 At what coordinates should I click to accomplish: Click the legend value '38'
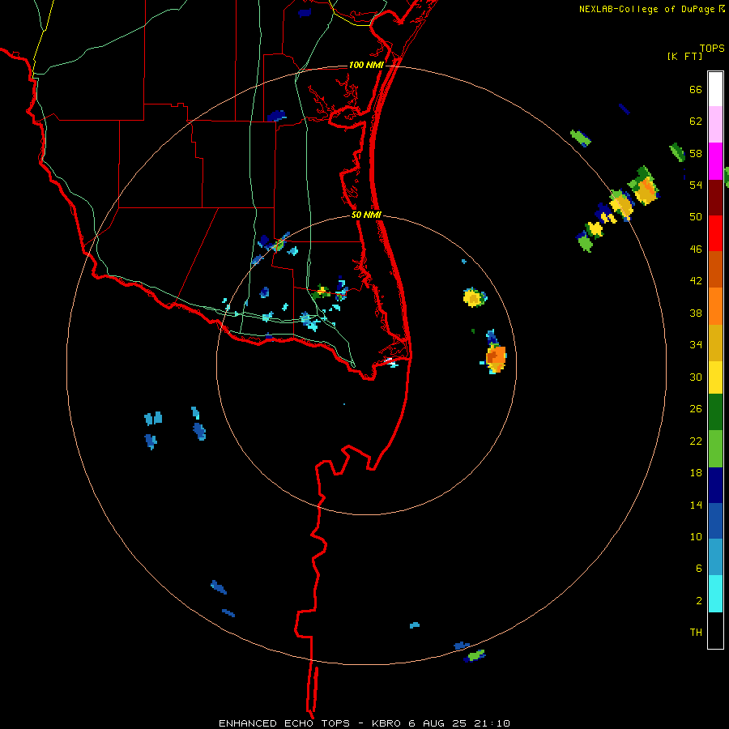point(696,313)
